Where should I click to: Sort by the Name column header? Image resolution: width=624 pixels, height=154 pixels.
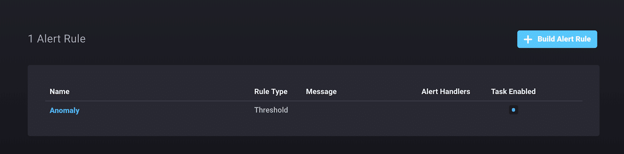coord(59,92)
